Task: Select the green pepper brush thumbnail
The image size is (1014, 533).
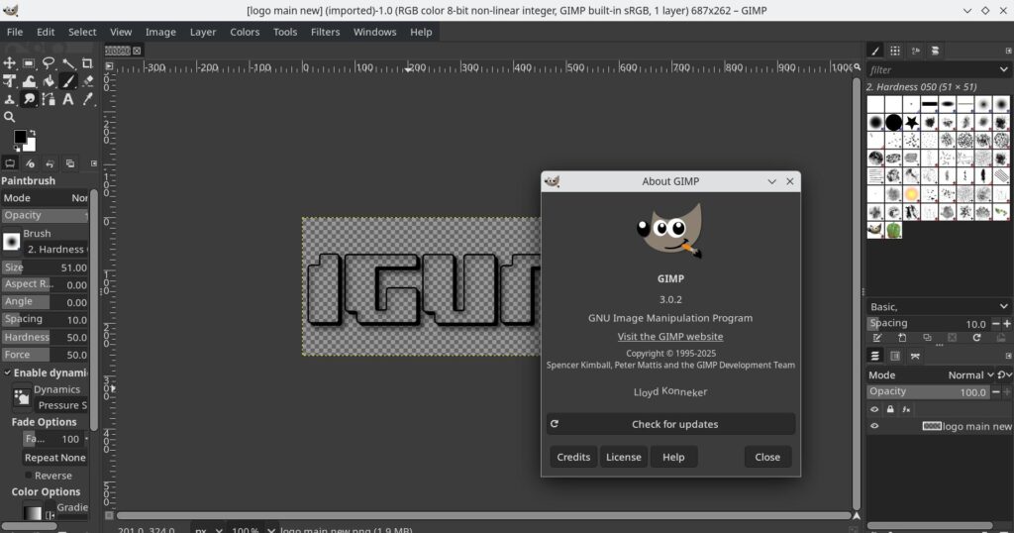Action: (893, 230)
